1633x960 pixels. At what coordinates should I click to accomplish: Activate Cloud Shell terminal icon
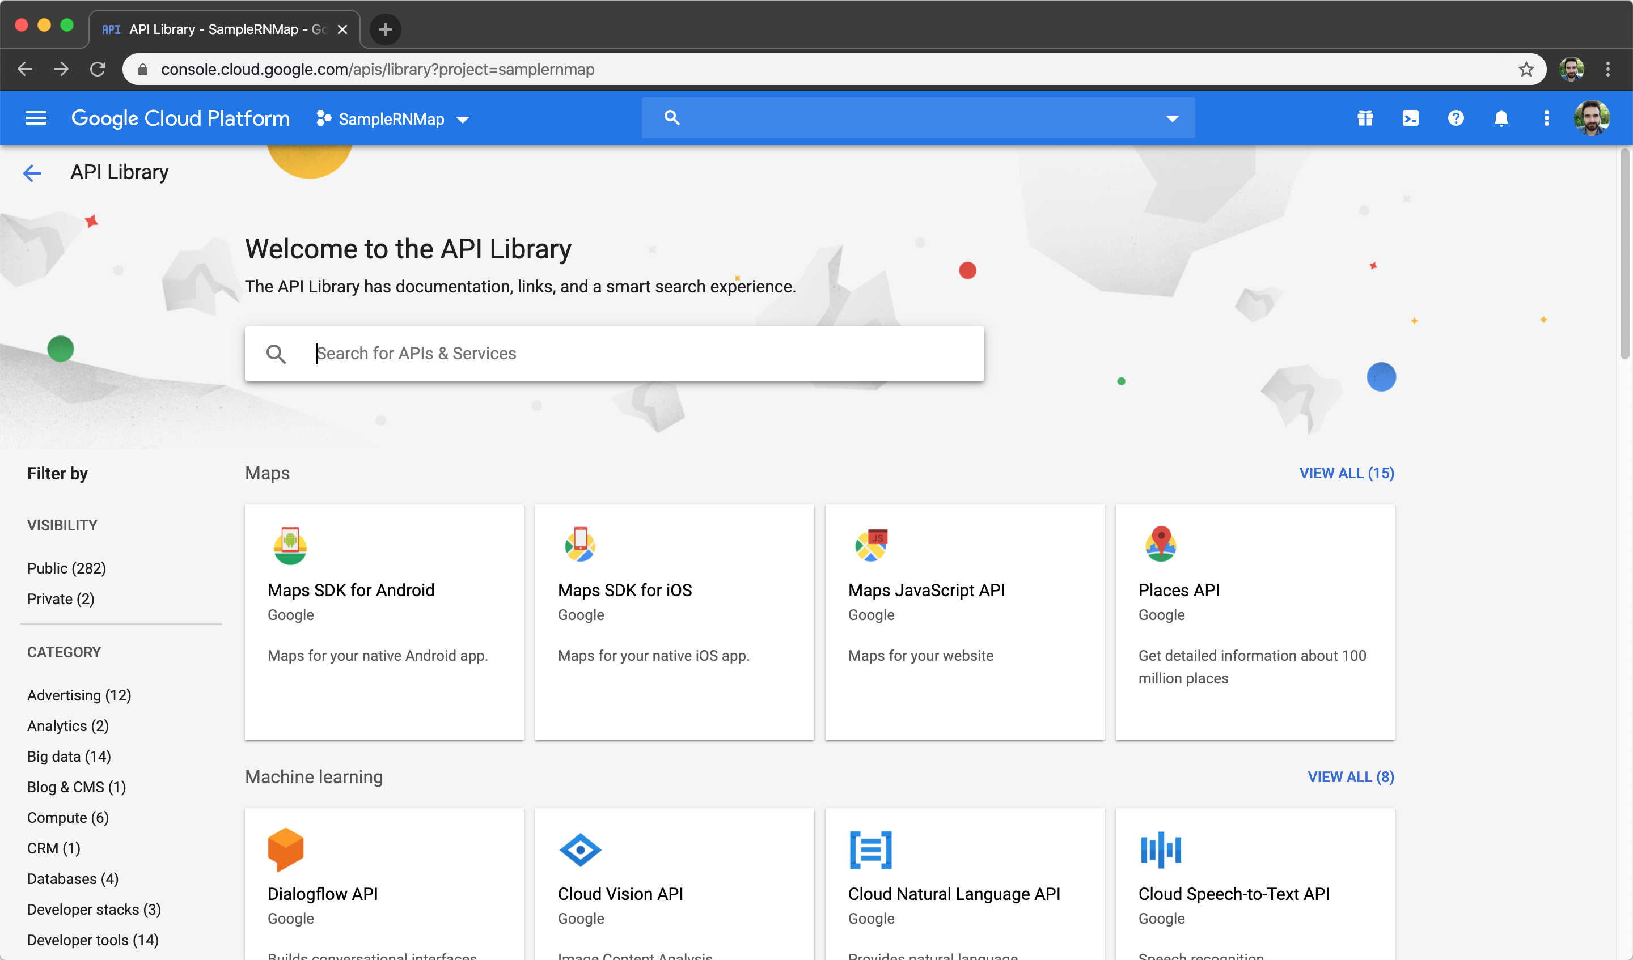[x=1410, y=118]
